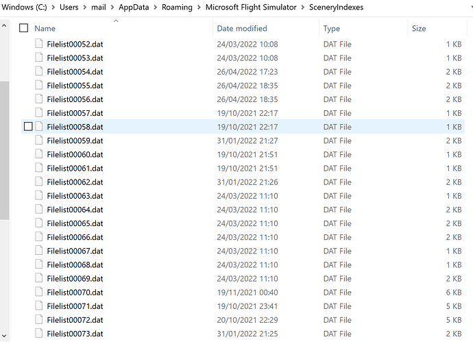Open breadcrumb chevron after AppData
Viewport: 473px width, 346px height.
154,8
